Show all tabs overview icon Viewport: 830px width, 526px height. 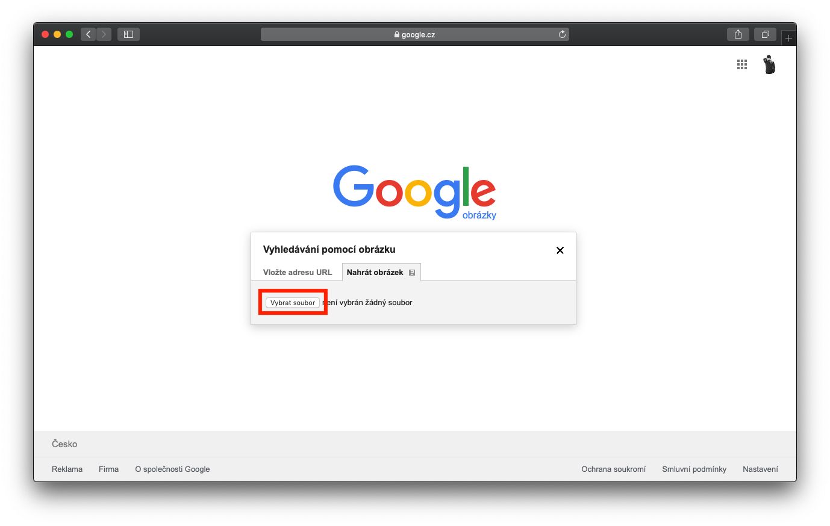[x=765, y=34]
